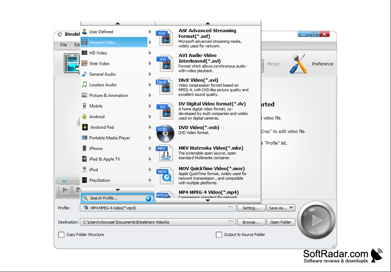
Task: Expand the Lossless Audio submenu arrow
Action: coord(150,85)
